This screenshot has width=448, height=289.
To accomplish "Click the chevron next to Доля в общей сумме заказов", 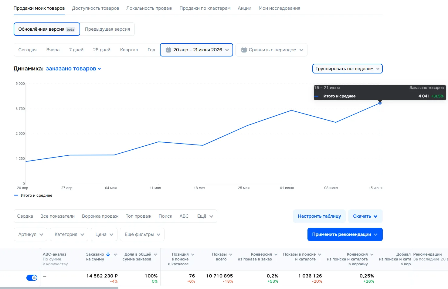I will point(155,255).
